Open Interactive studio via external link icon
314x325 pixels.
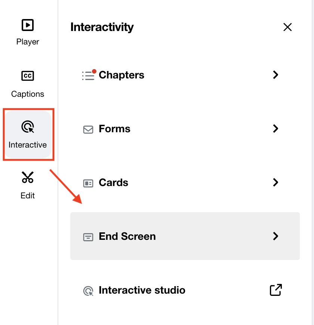[275, 290]
